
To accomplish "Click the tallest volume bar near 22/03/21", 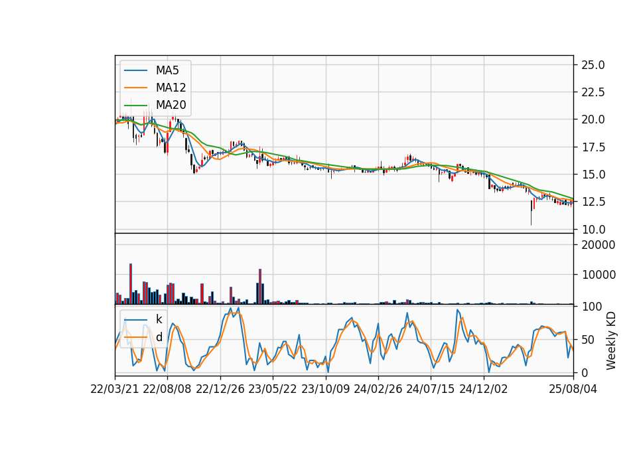I will click(131, 283).
